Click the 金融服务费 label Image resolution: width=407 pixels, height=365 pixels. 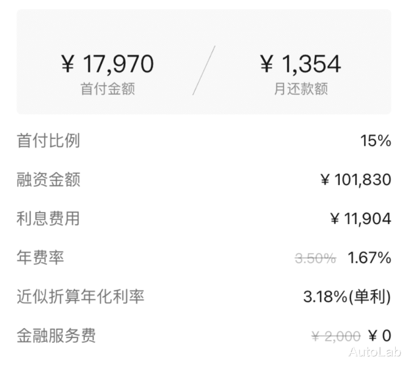56,335
